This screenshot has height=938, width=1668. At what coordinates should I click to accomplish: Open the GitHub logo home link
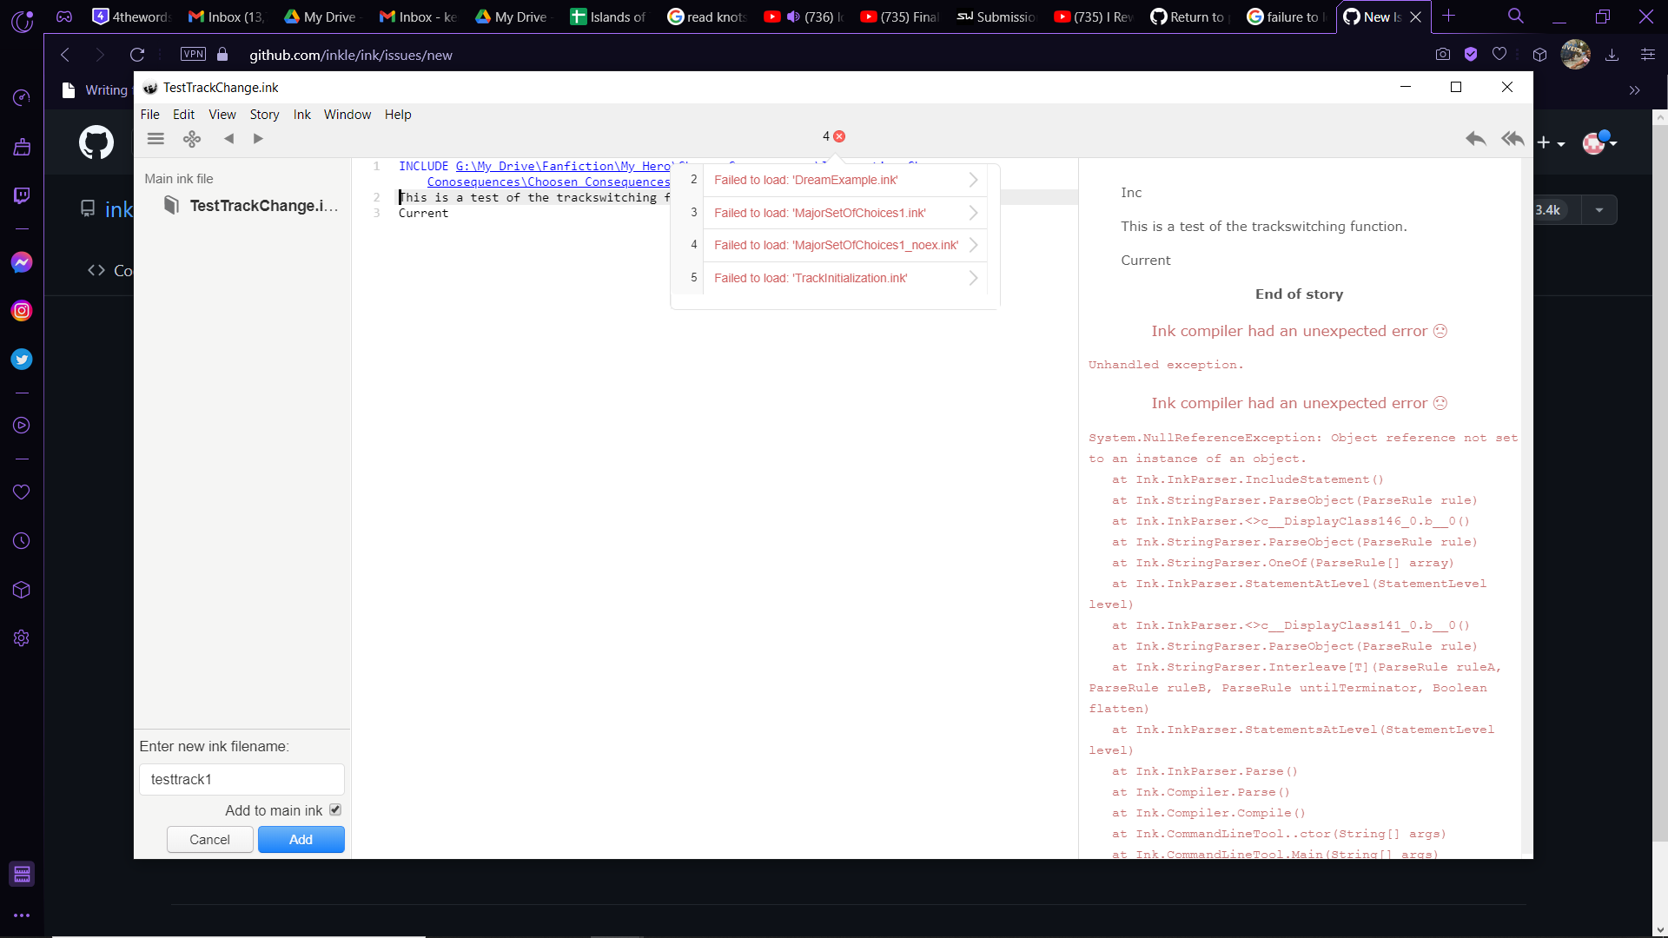click(x=96, y=142)
